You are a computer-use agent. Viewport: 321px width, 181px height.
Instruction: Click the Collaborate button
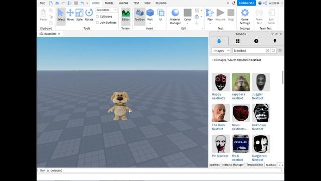point(246,3)
